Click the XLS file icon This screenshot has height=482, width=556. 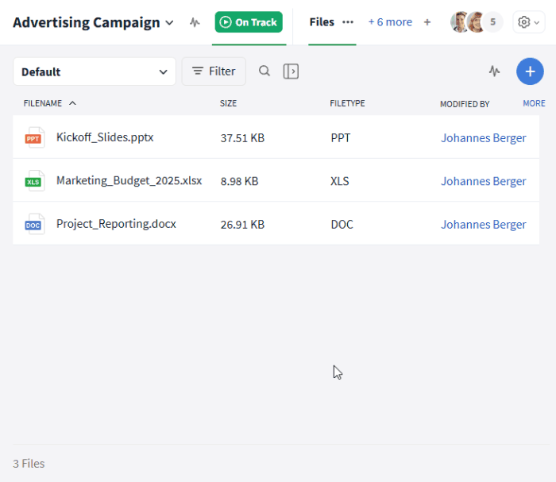coord(34,181)
